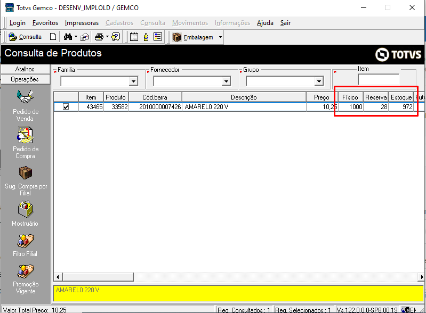Screen dimensions: 426x313
Task: Select the description cell AMARELO 220 V
Action: coord(244,107)
